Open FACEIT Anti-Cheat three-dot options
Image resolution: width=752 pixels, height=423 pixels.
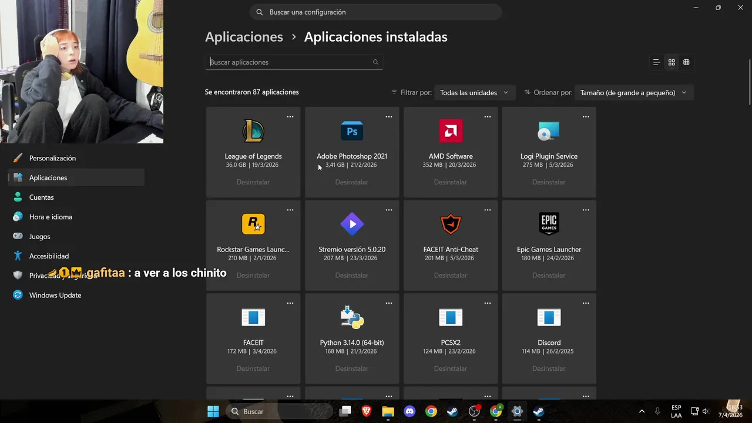(x=488, y=210)
